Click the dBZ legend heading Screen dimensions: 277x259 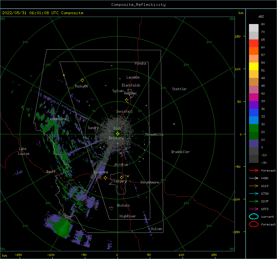261,16
